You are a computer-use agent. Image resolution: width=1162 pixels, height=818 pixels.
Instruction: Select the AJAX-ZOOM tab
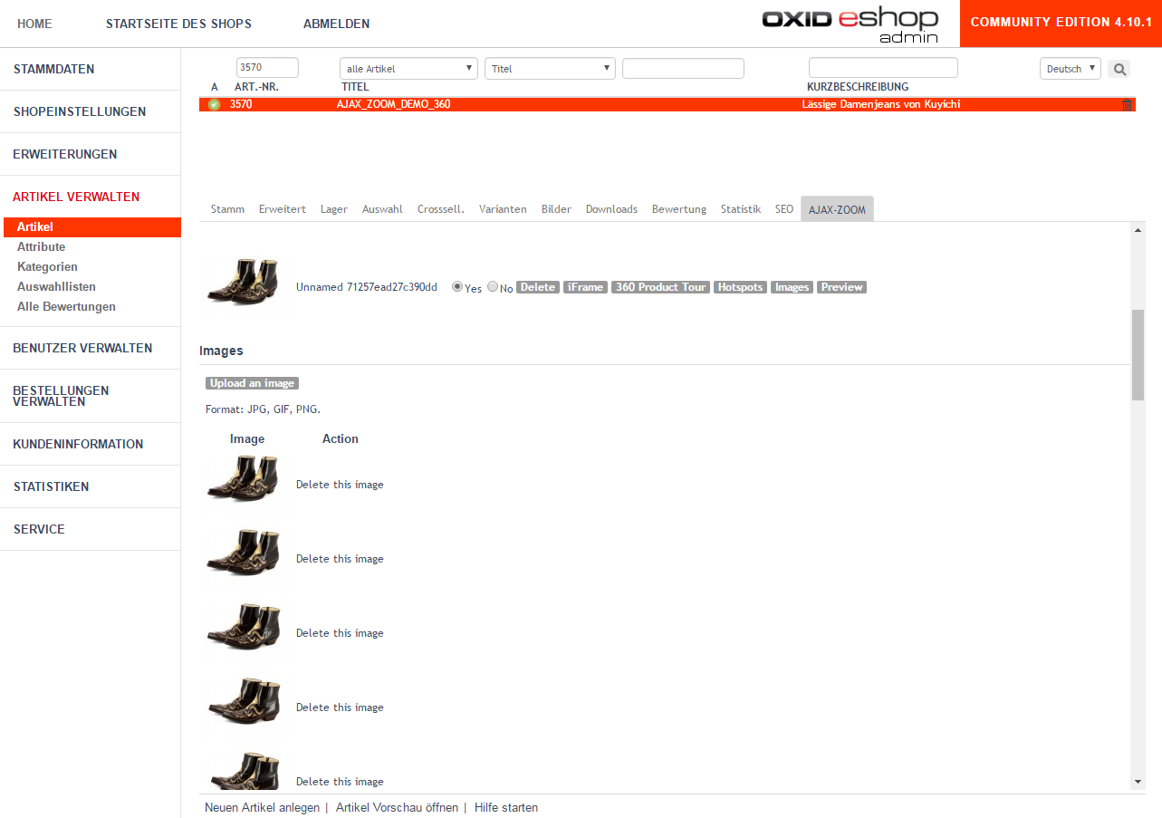tap(837, 209)
